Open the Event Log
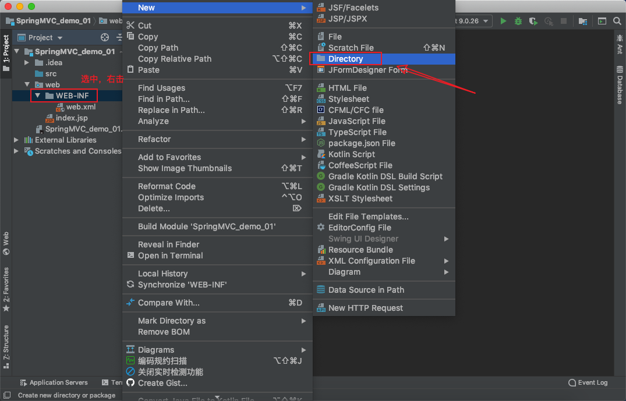Image resolution: width=626 pixels, height=401 pixels. point(588,382)
